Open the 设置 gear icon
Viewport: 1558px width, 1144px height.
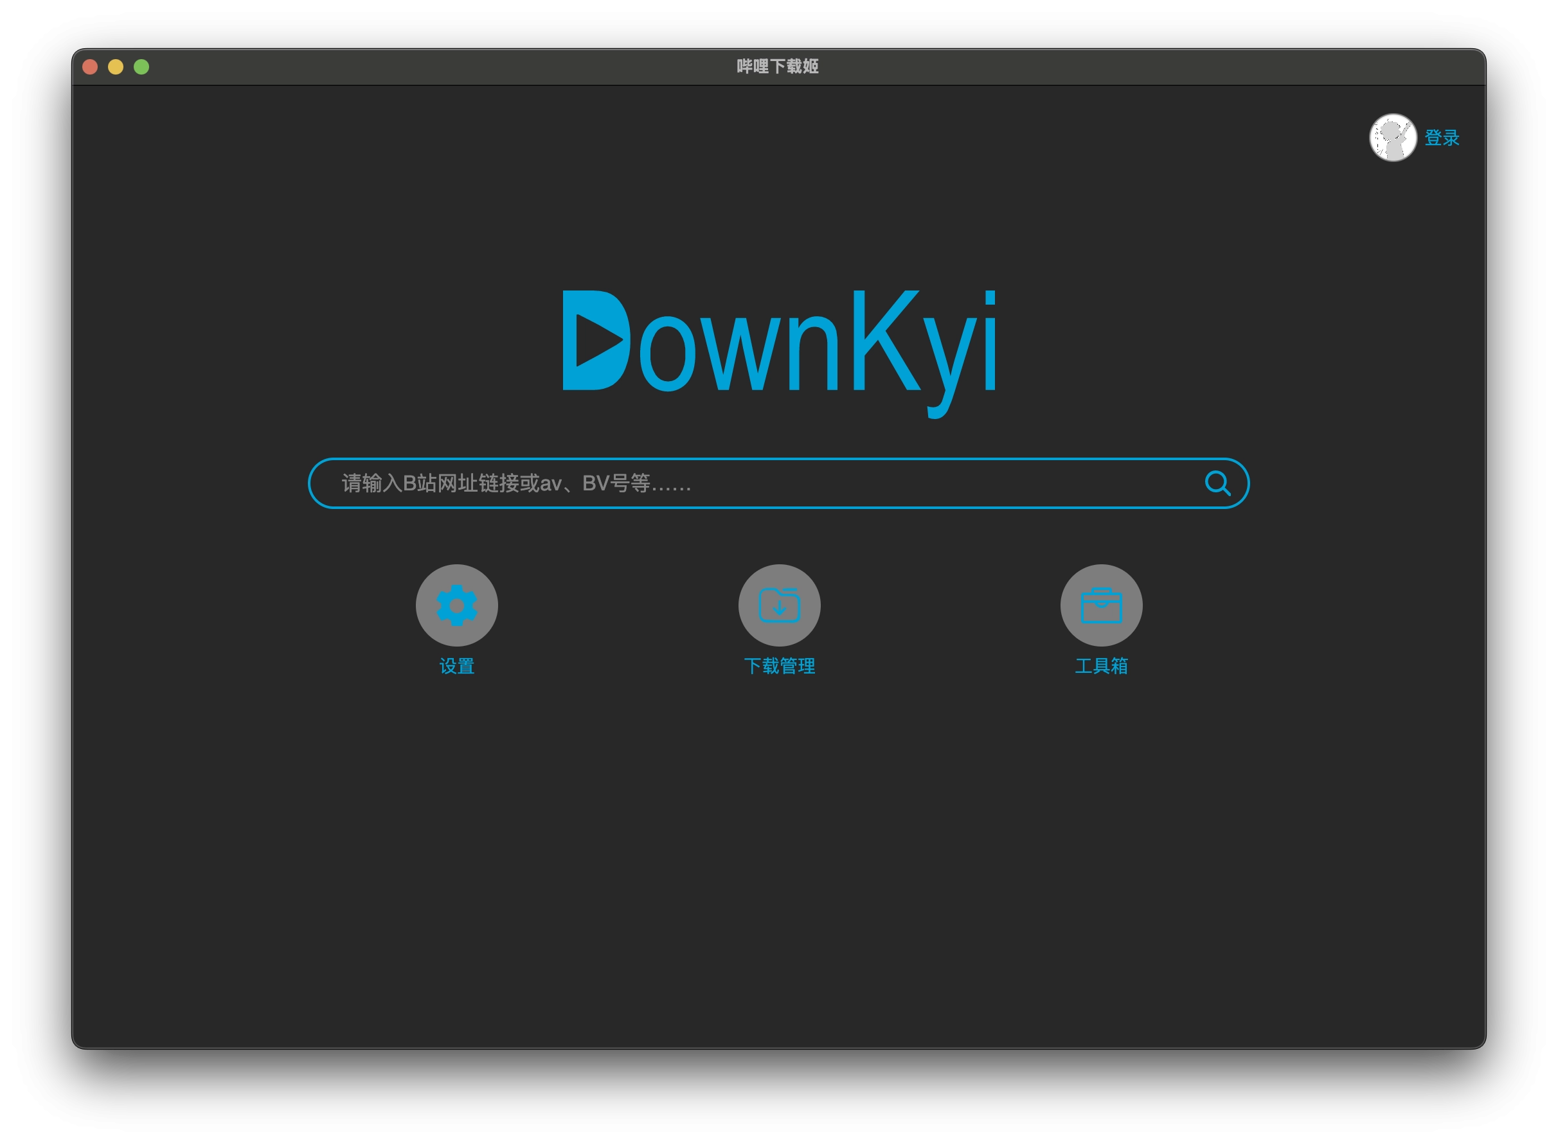[x=456, y=605]
